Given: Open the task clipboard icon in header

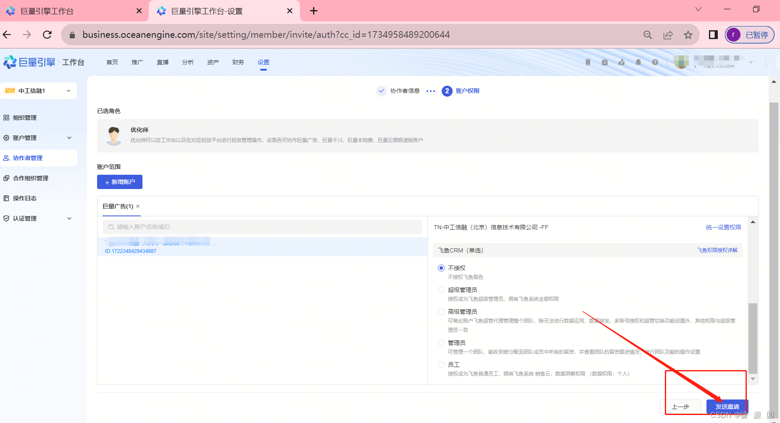Looking at the screenshot, I should [x=605, y=62].
